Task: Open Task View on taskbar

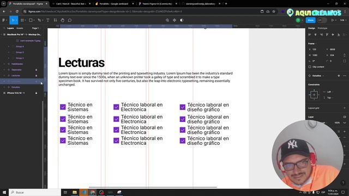Action: [65, 192]
